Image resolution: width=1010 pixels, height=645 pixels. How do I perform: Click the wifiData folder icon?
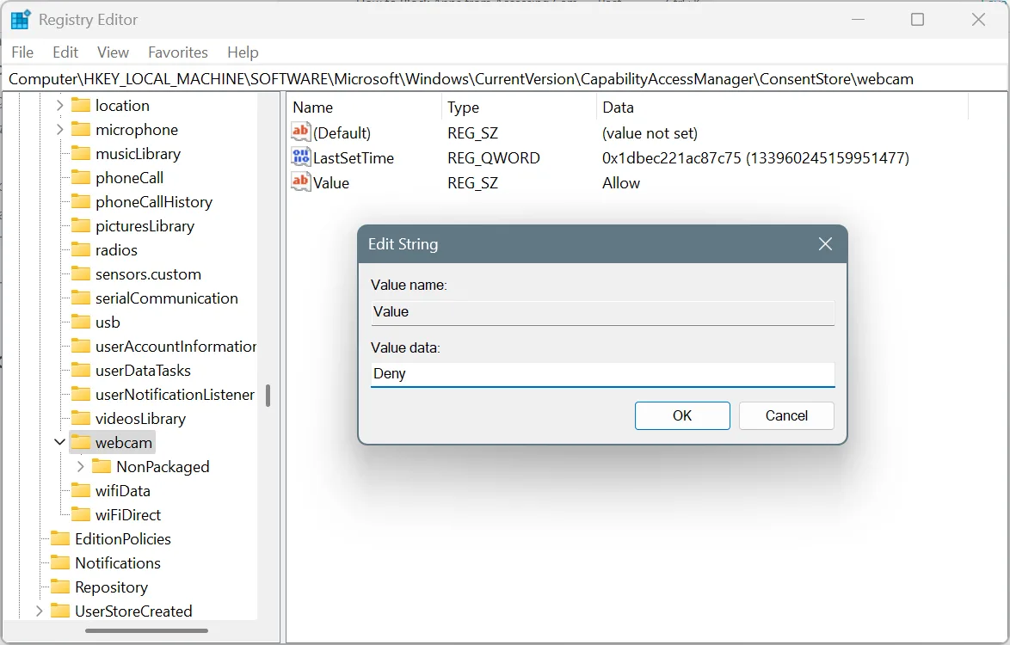(81, 490)
